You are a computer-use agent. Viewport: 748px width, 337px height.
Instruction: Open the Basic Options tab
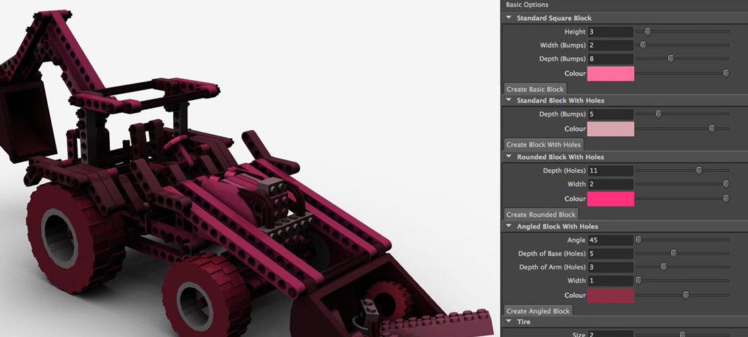[x=527, y=5]
